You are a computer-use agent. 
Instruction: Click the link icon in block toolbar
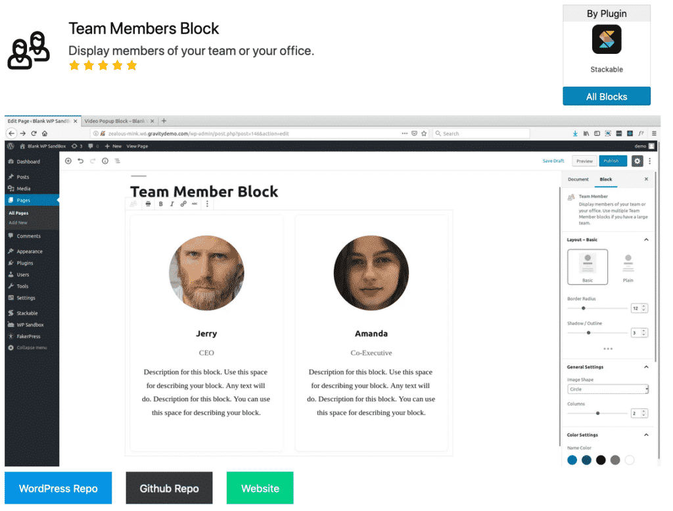(183, 204)
